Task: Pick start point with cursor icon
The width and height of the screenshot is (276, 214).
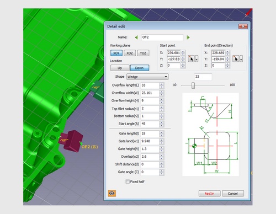Action: [191, 59]
